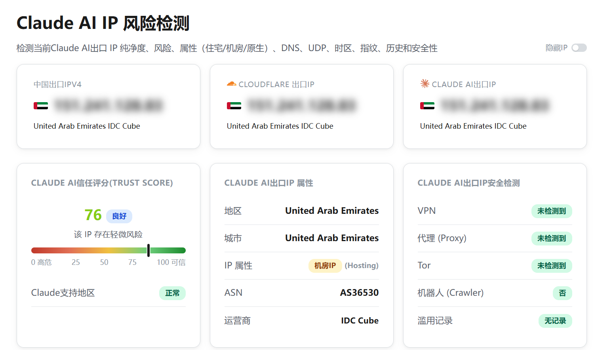Click the (Hosting) label

click(x=362, y=266)
